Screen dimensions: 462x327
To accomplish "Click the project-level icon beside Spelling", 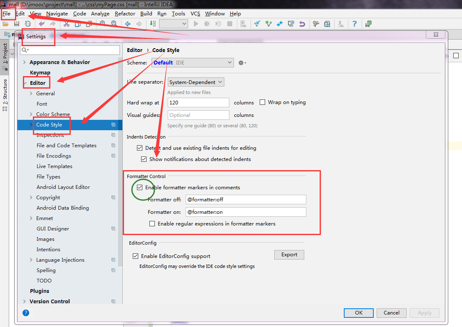I will coord(114,270).
